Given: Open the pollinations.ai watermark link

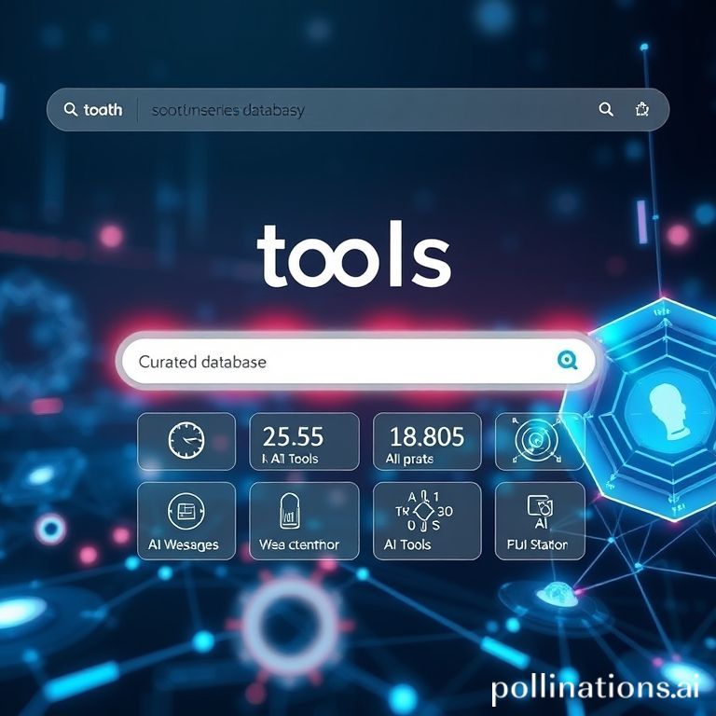Looking at the screenshot, I should (595, 688).
